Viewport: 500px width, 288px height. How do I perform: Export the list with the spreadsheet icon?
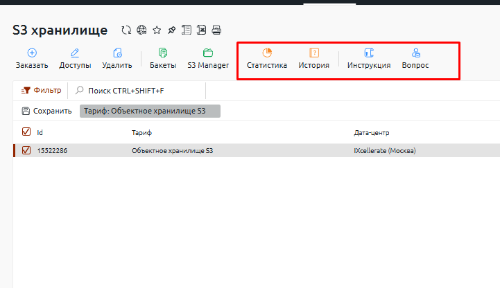(x=201, y=30)
